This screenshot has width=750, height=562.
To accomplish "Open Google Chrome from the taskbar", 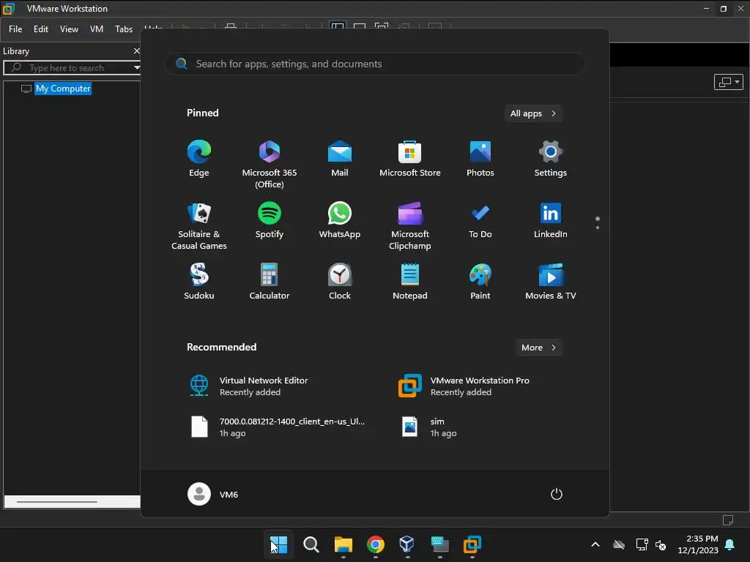I will 376,544.
